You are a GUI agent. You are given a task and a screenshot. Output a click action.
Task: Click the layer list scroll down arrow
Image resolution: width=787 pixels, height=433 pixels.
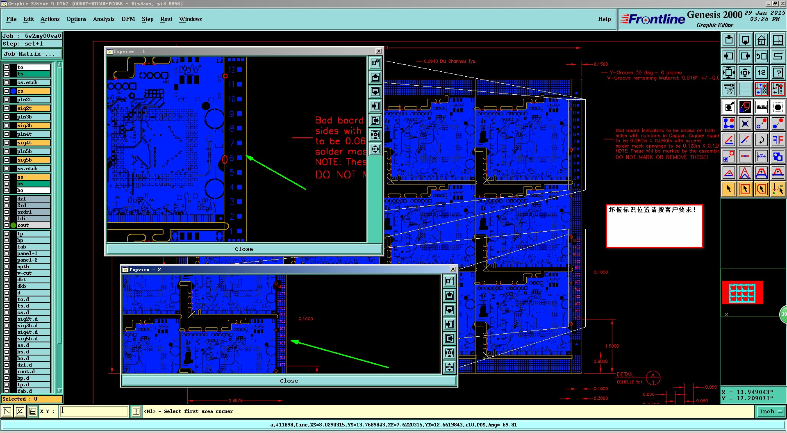(59, 390)
